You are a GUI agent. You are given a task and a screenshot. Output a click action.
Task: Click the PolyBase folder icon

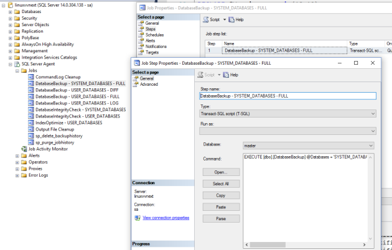(17, 38)
